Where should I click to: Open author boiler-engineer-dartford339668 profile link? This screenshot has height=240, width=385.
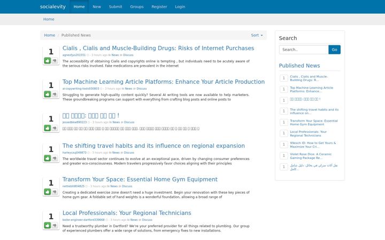coord(83,220)
